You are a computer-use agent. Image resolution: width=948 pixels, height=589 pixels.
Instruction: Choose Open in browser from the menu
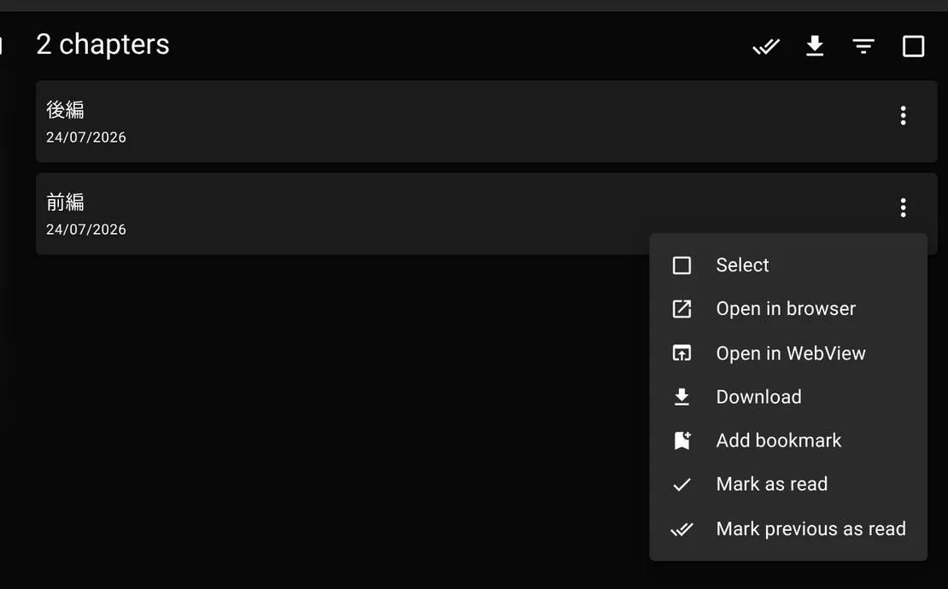(788, 309)
